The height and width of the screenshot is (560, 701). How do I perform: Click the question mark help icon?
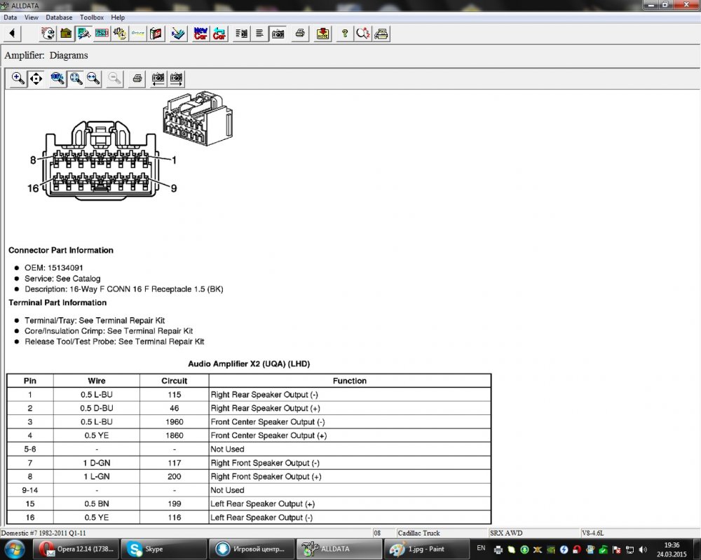tap(344, 33)
